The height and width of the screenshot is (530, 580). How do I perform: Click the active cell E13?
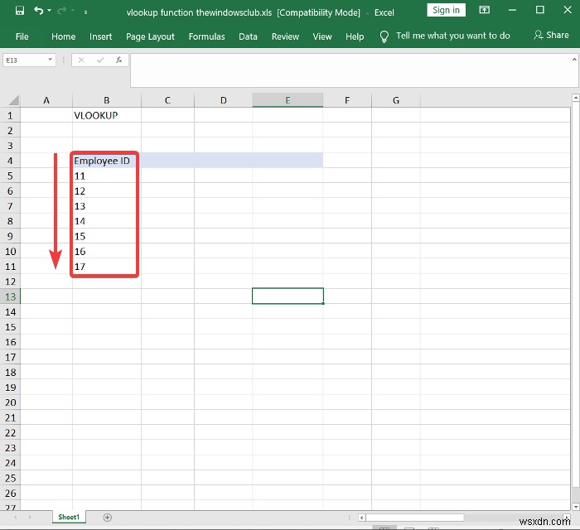coord(288,296)
